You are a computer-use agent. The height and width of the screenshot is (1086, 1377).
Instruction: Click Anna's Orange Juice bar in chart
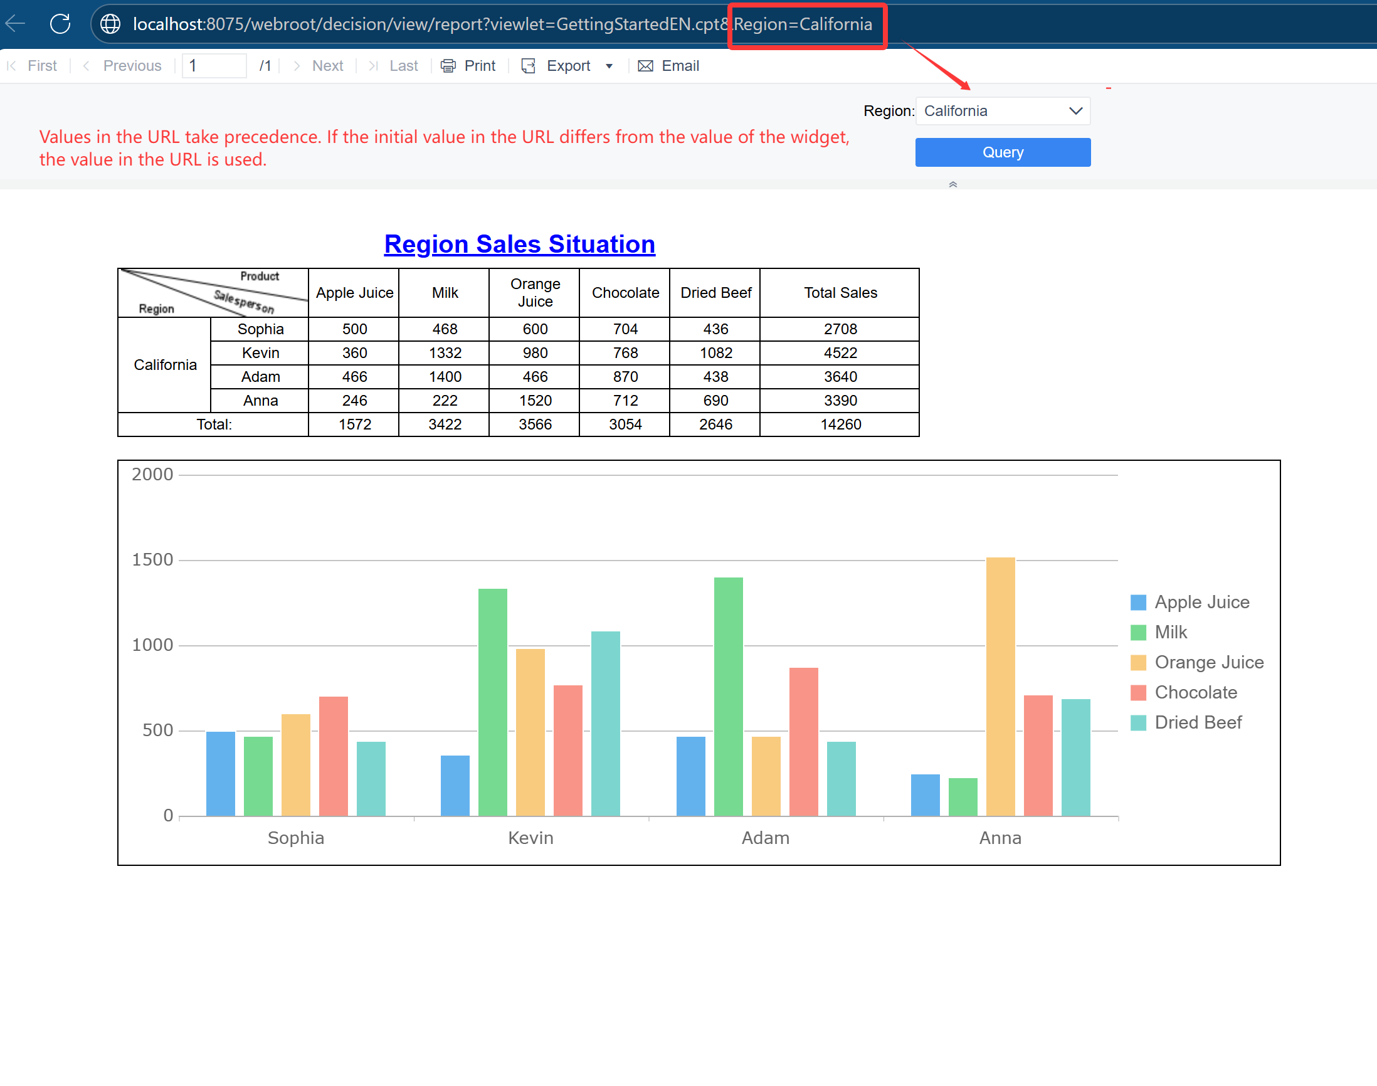(x=1000, y=687)
